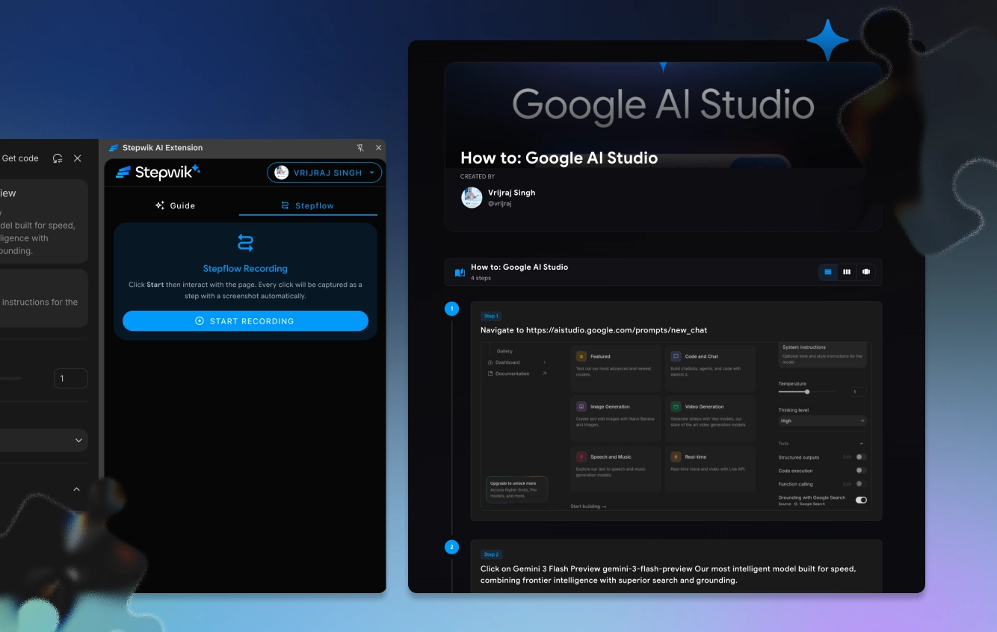Click the large Stepflow arrows icon above 'Stepflow Recording'
997x632 pixels.
tap(245, 243)
